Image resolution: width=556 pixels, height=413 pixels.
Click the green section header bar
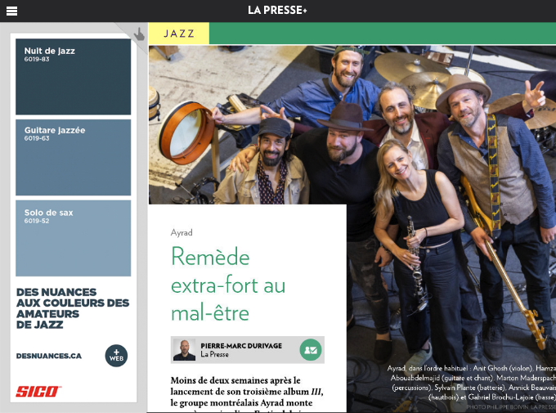tap(383, 34)
